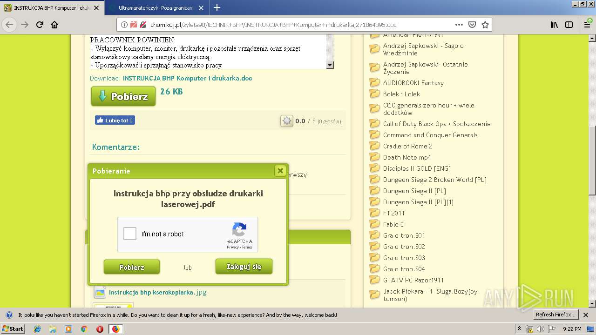The image size is (596, 335).
Task: Launch Internet Explorer from taskbar
Action: pos(37,329)
